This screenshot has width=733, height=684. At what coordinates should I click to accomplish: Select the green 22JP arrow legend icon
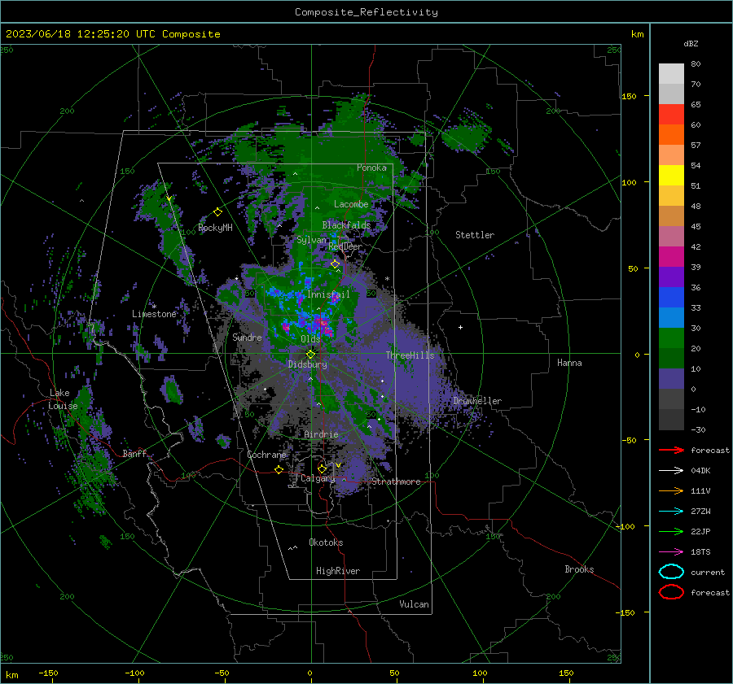click(671, 531)
